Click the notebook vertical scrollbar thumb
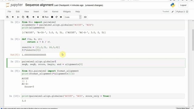This screenshot has width=194, height=109. point(193,40)
